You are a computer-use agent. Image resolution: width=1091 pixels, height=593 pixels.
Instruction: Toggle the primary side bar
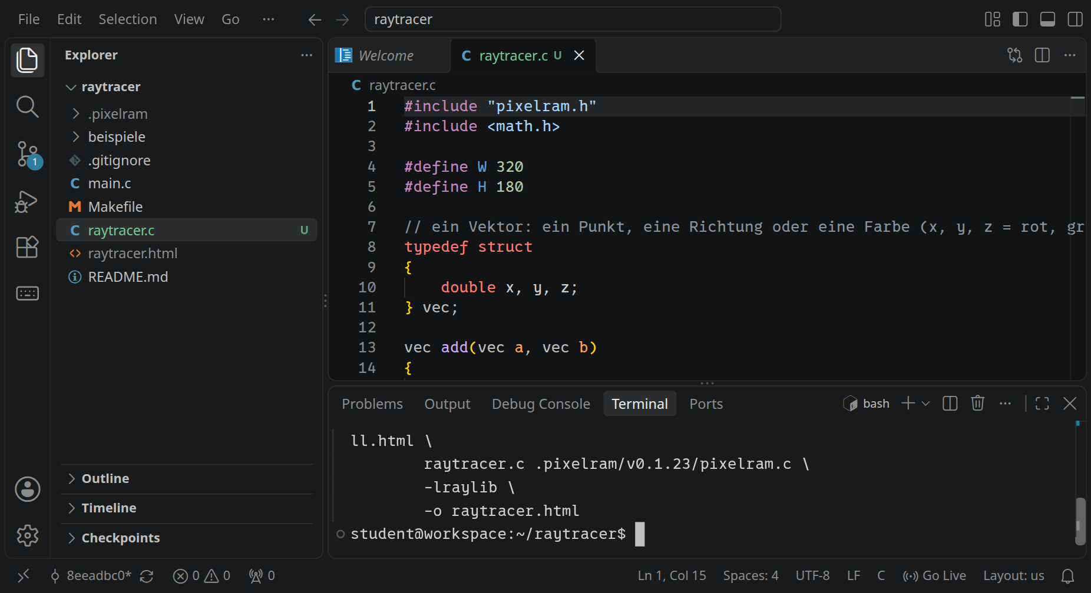(1020, 19)
